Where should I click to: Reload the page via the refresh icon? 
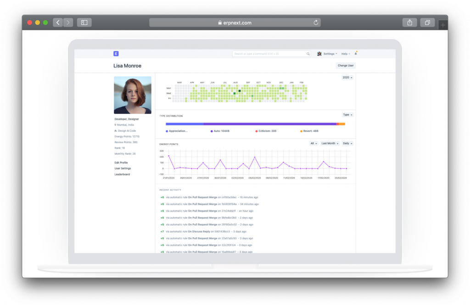[x=316, y=22]
